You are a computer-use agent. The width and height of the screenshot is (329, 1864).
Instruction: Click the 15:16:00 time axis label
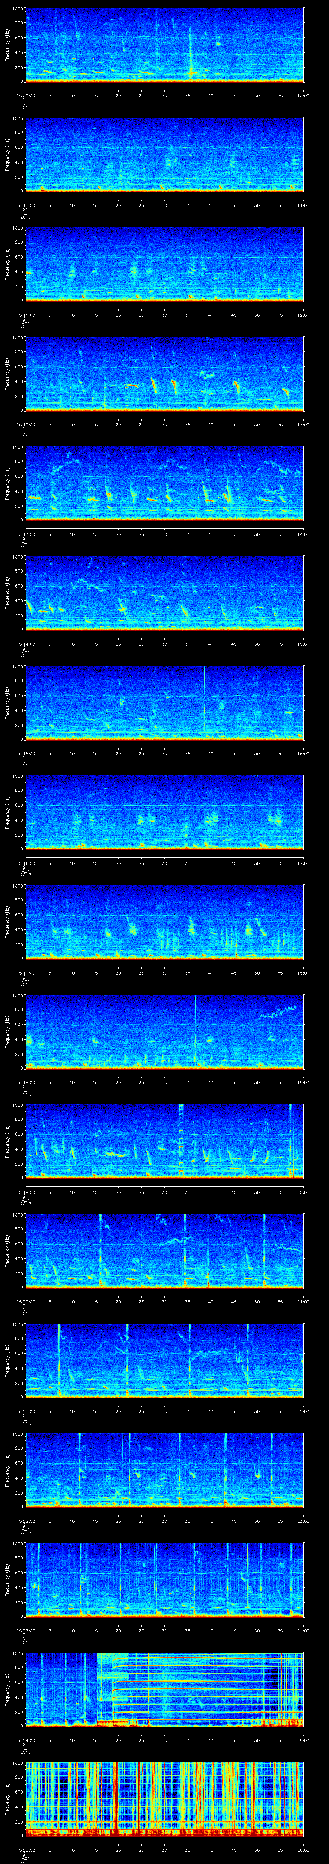click(x=25, y=863)
